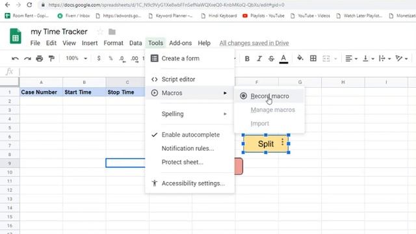Toggle Strikethrough formatting
416x234 pixels.
point(271,58)
